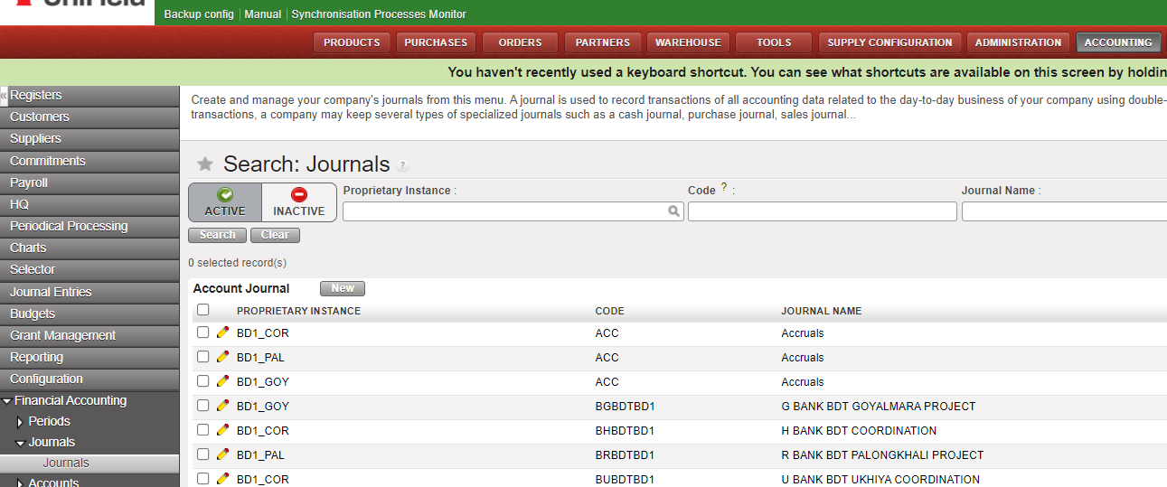
Task: Click the pencil edit icon for BD1_COR Accruals
Action: point(223,332)
